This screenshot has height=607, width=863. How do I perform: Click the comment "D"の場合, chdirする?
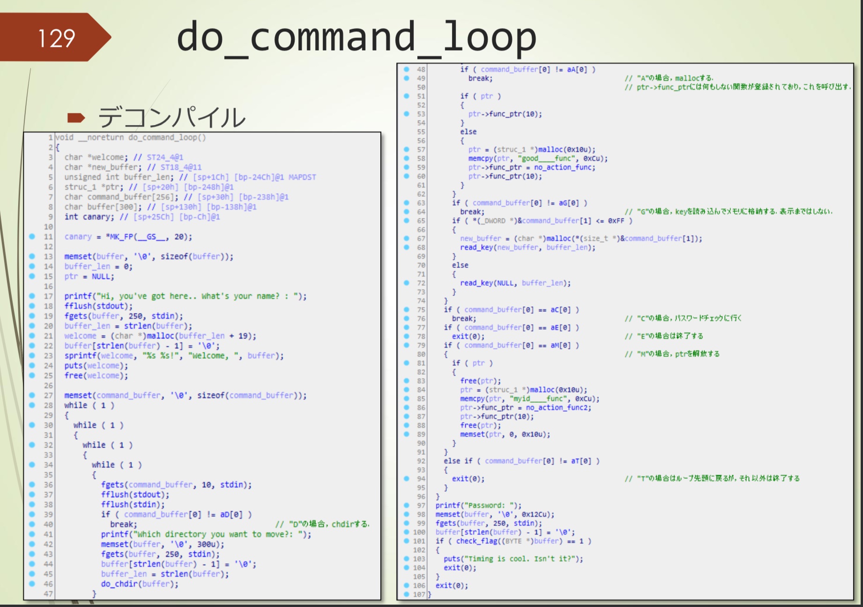click(x=322, y=524)
